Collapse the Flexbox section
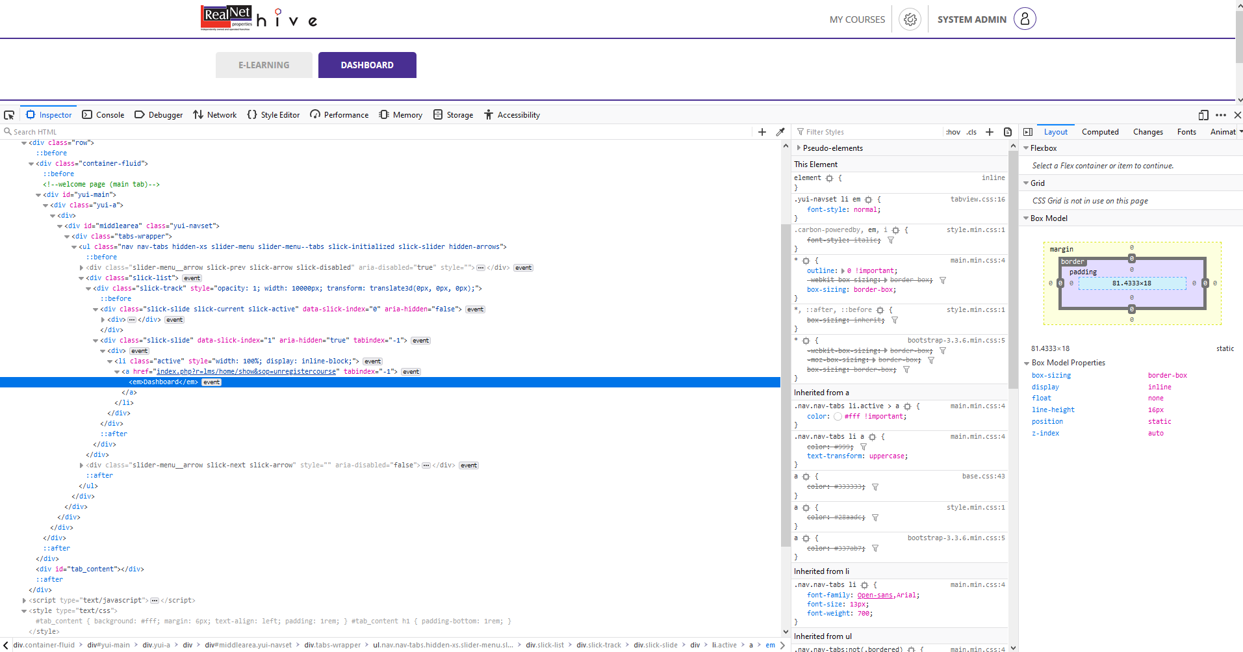The image size is (1243, 652). point(1026,148)
